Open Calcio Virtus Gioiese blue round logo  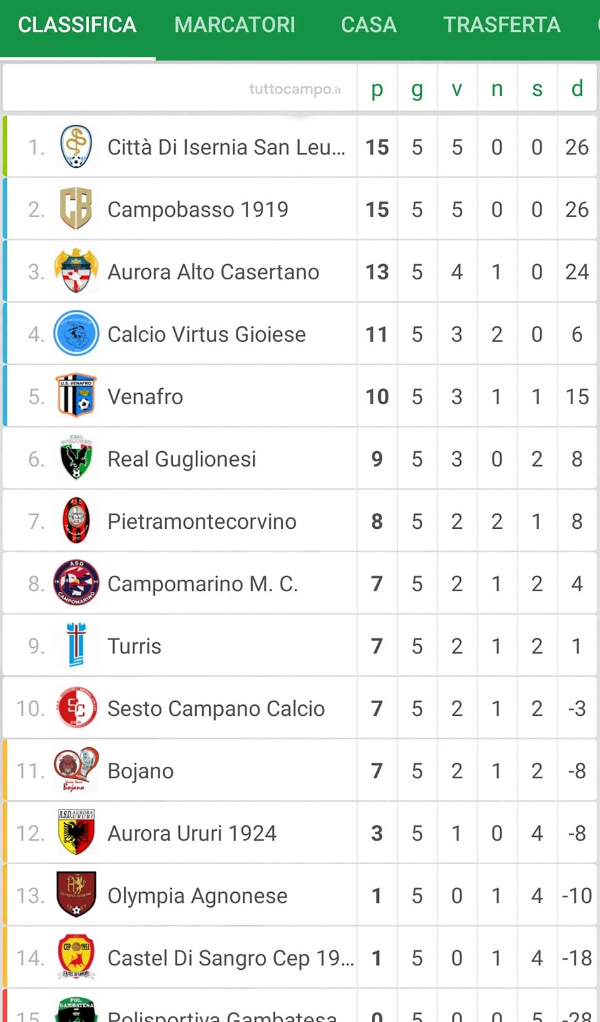click(x=76, y=333)
